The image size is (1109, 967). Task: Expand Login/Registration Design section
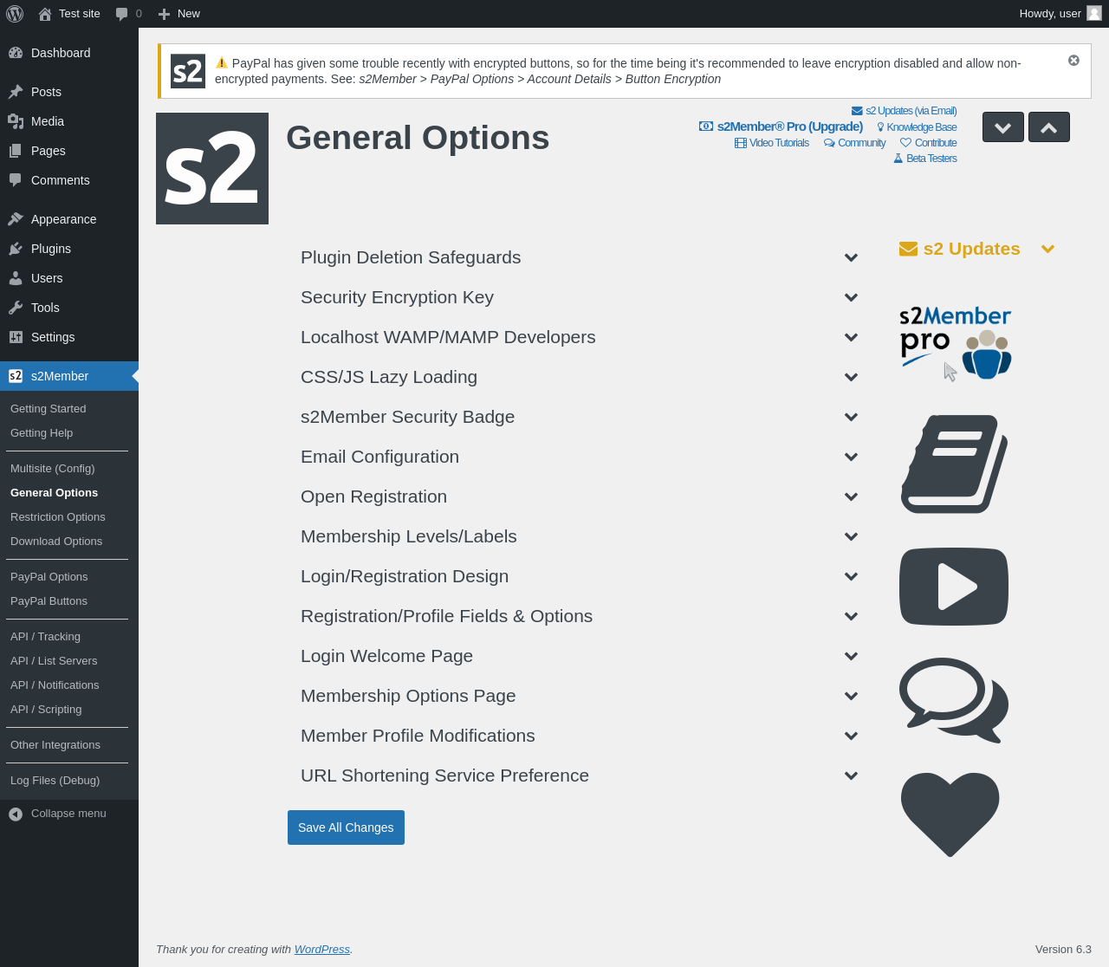[580, 576]
